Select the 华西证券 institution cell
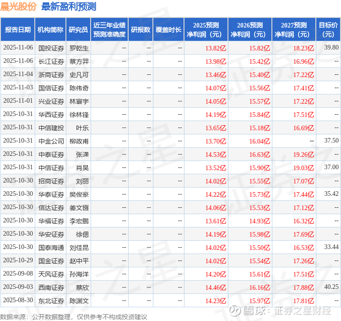 pyautogui.click(x=51, y=115)
